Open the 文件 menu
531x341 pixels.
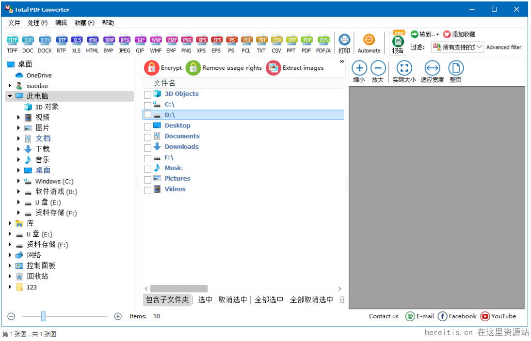pyautogui.click(x=14, y=23)
